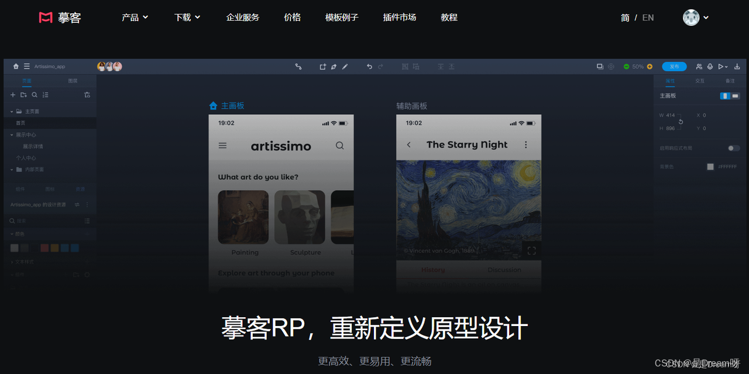Image resolution: width=749 pixels, height=374 pixels.
Task: Switch site language by clicking EN
Action: (x=648, y=17)
